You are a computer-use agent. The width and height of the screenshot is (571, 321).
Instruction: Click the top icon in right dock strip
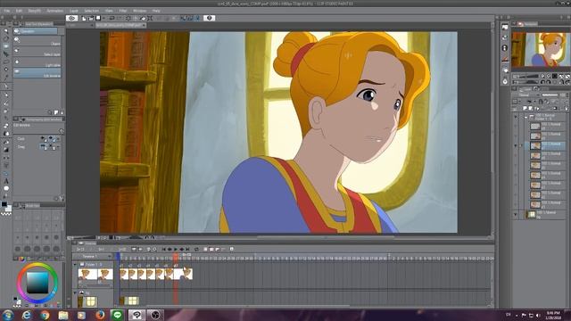point(505,27)
